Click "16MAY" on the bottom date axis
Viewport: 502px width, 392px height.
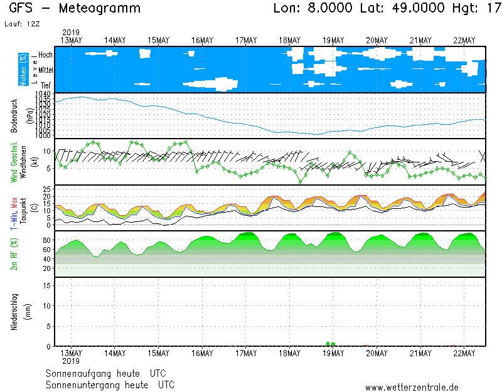(x=202, y=353)
